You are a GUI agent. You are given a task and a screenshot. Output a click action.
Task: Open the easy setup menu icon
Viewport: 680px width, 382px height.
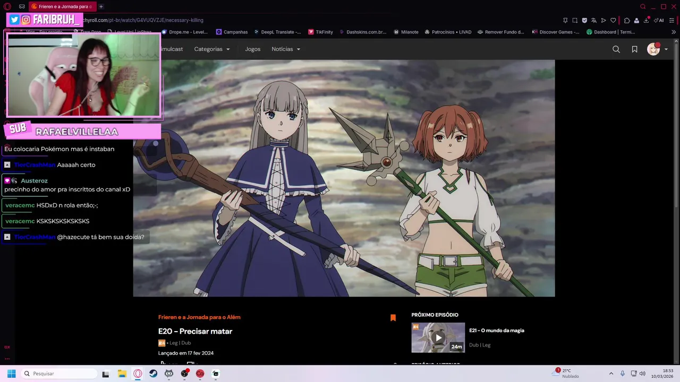click(x=672, y=20)
